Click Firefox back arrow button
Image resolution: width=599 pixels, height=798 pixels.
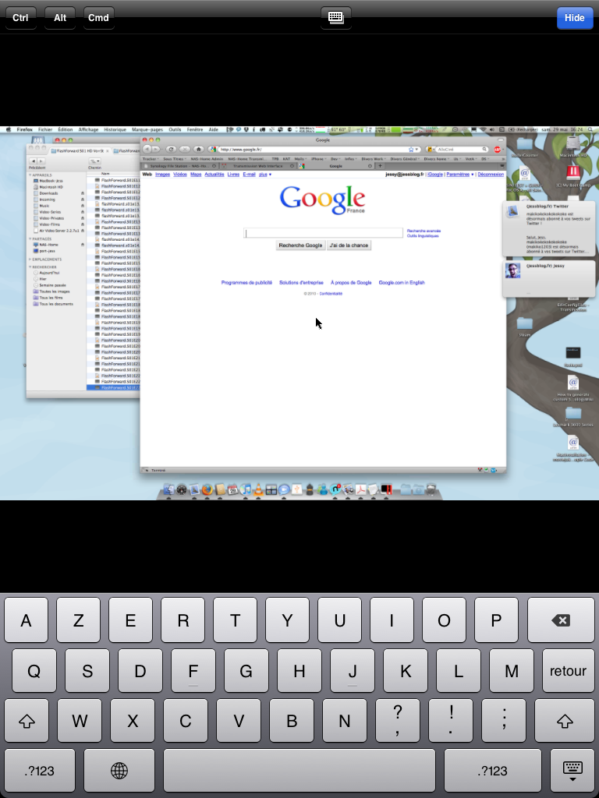(147, 149)
